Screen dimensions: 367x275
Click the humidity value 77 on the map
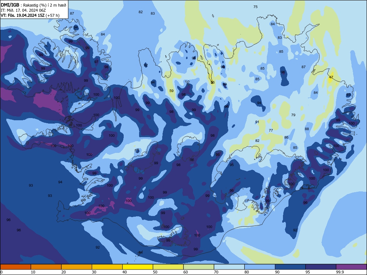(271, 130)
